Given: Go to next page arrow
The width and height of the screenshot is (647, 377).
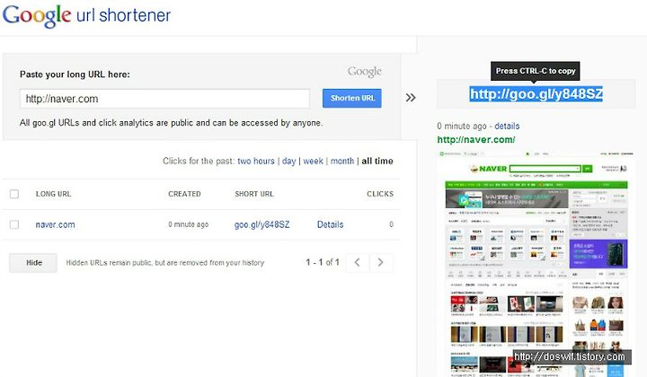Looking at the screenshot, I should click(x=380, y=262).
